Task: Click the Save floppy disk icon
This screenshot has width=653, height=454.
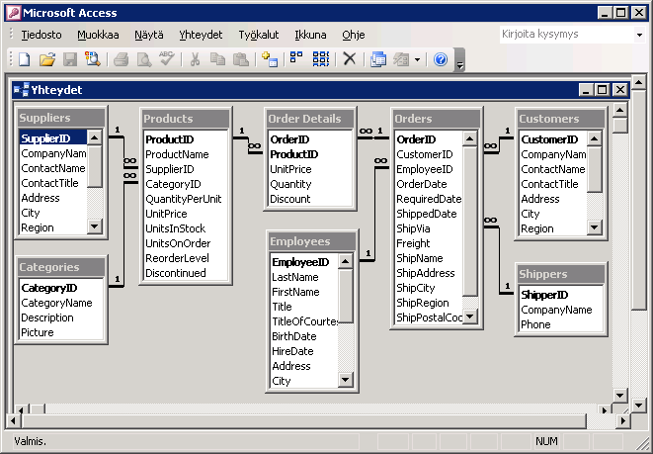Action: pyautogui.click(x=70, y=59)
